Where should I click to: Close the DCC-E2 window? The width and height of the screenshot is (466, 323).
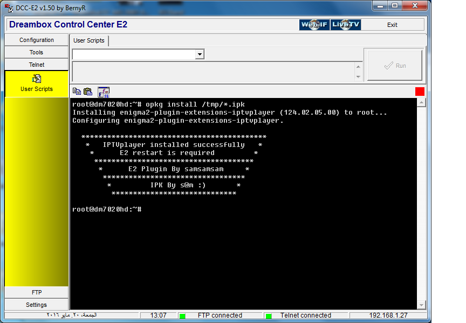[x=415, y=6]
